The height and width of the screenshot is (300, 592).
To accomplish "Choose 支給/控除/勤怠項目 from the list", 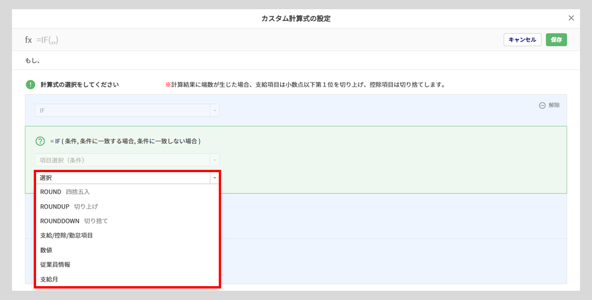I will pos(127,235).
